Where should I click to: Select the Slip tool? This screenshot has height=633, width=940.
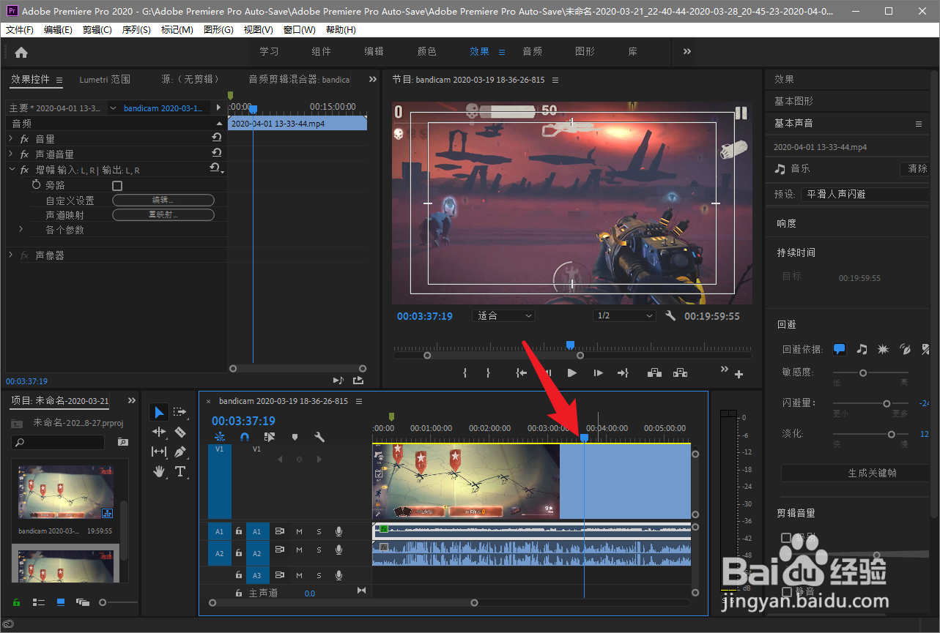pyautogui.click(x=159, y=452)
